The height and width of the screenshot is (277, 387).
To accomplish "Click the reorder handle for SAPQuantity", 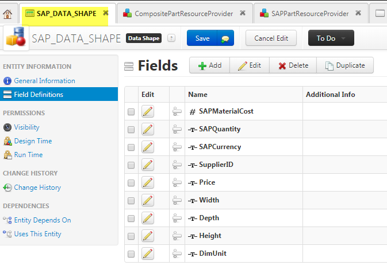I will [177, 129].
